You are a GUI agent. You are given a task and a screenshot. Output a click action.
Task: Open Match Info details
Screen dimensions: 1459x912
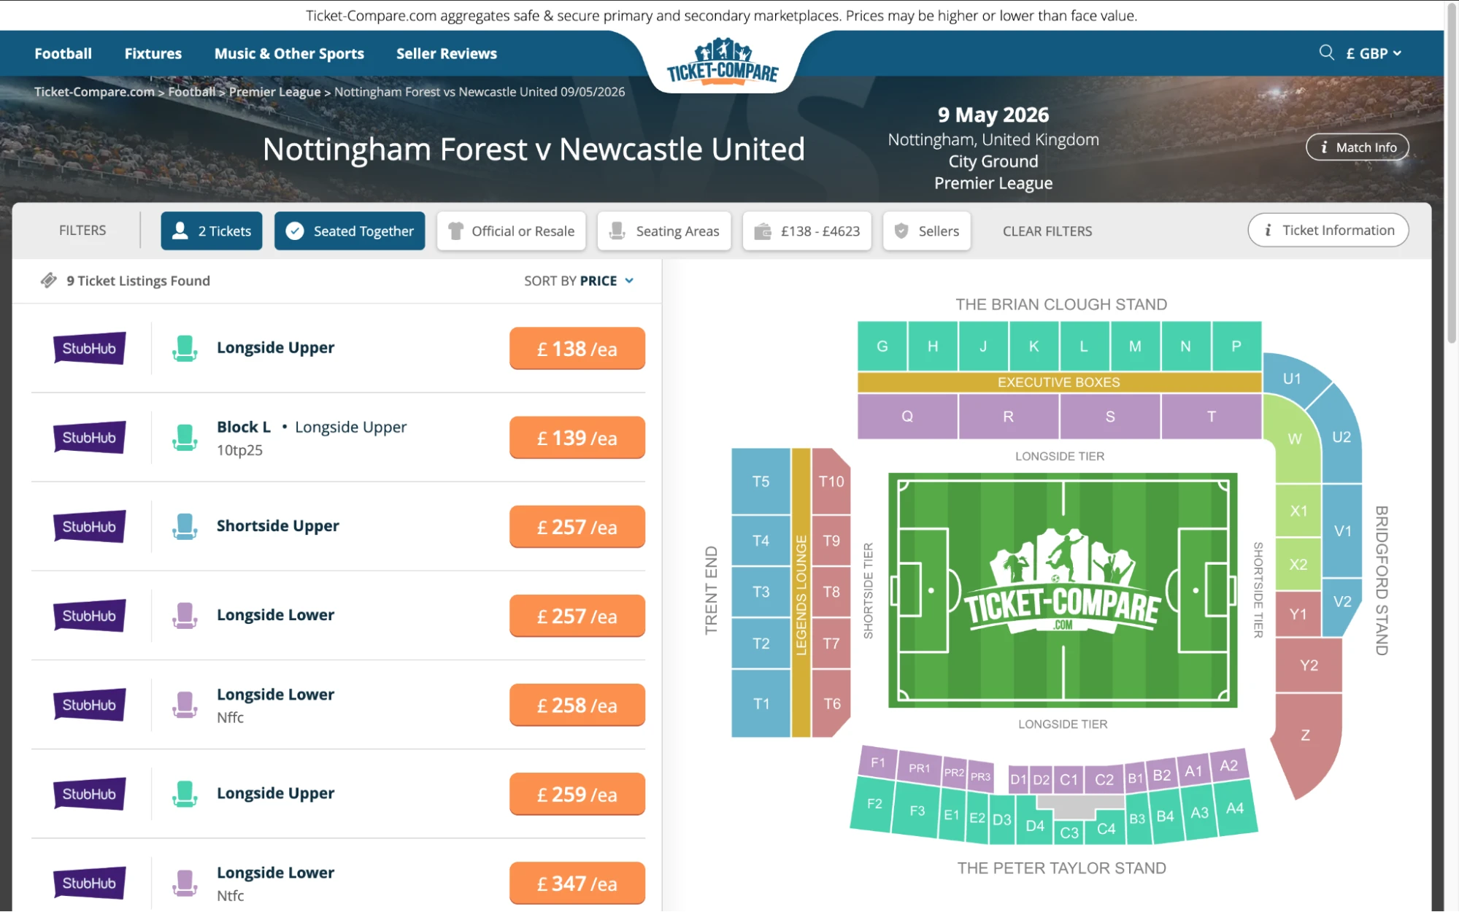click(1356, 147)
